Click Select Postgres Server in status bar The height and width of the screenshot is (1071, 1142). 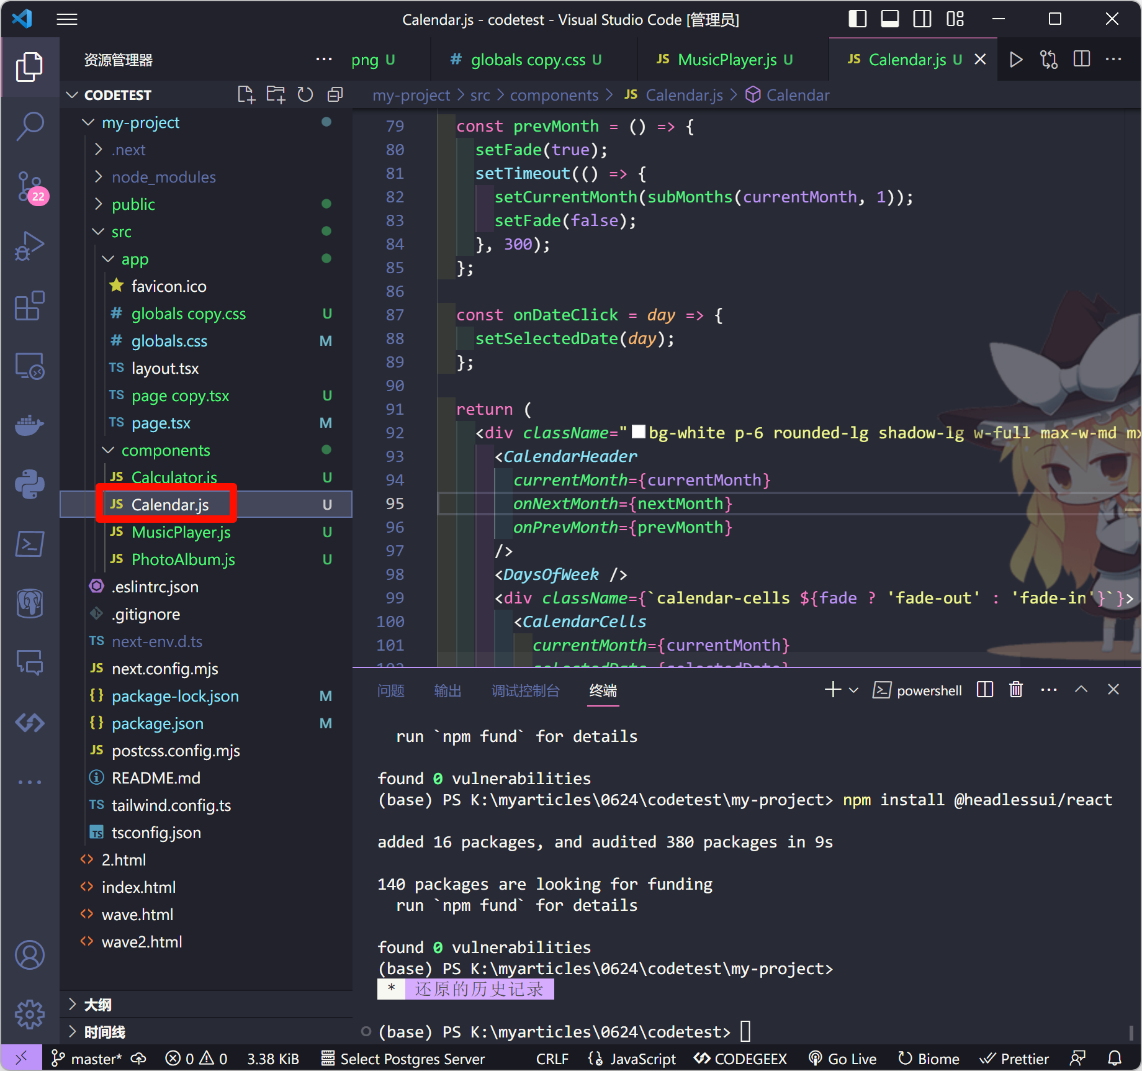[x=403, y=1059]
